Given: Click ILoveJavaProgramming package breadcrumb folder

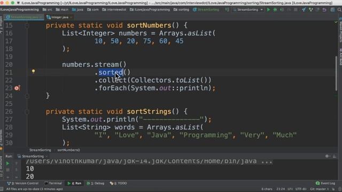Looking at the screenshot, I should click(x=150, y=10).
